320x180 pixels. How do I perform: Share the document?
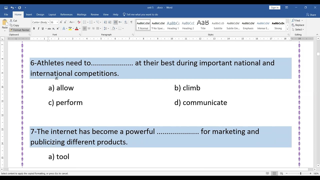coord(311,15)
